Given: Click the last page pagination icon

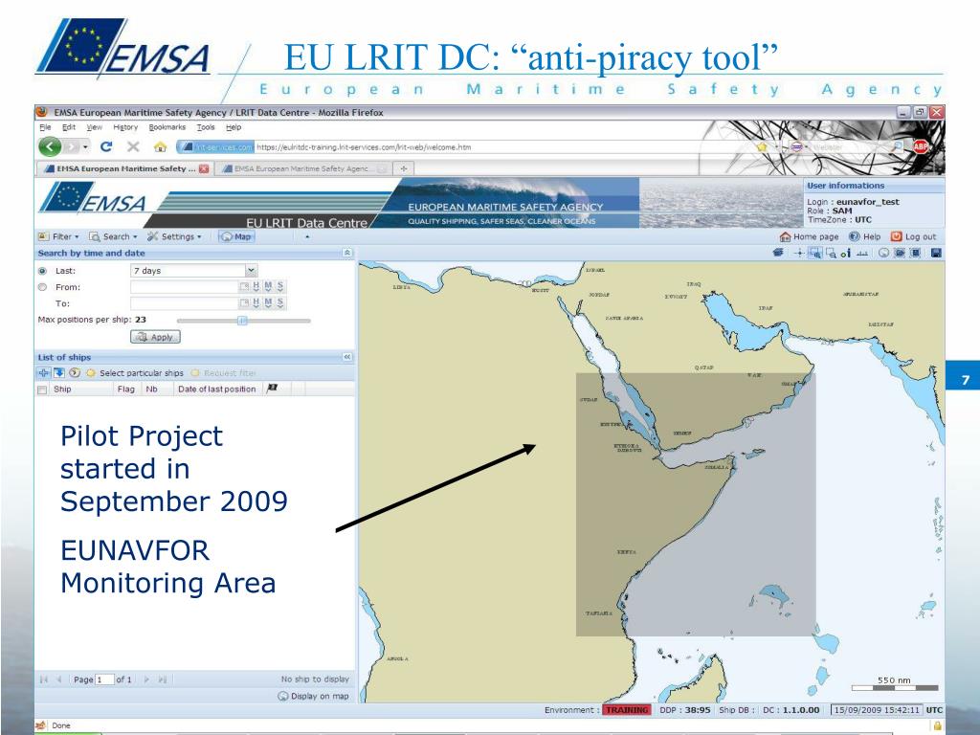Looking at the screenshot, I should (163, 679).
